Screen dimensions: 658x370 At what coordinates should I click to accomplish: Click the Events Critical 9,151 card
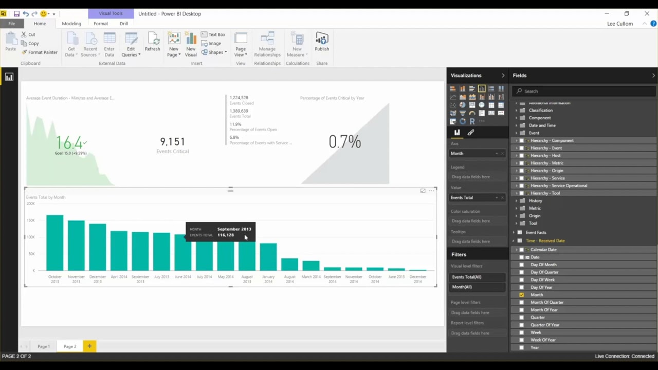pos(172,144)
